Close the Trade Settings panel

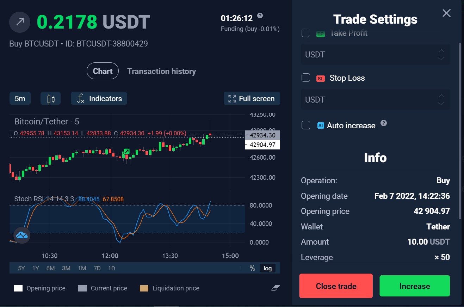pos(446,13)
